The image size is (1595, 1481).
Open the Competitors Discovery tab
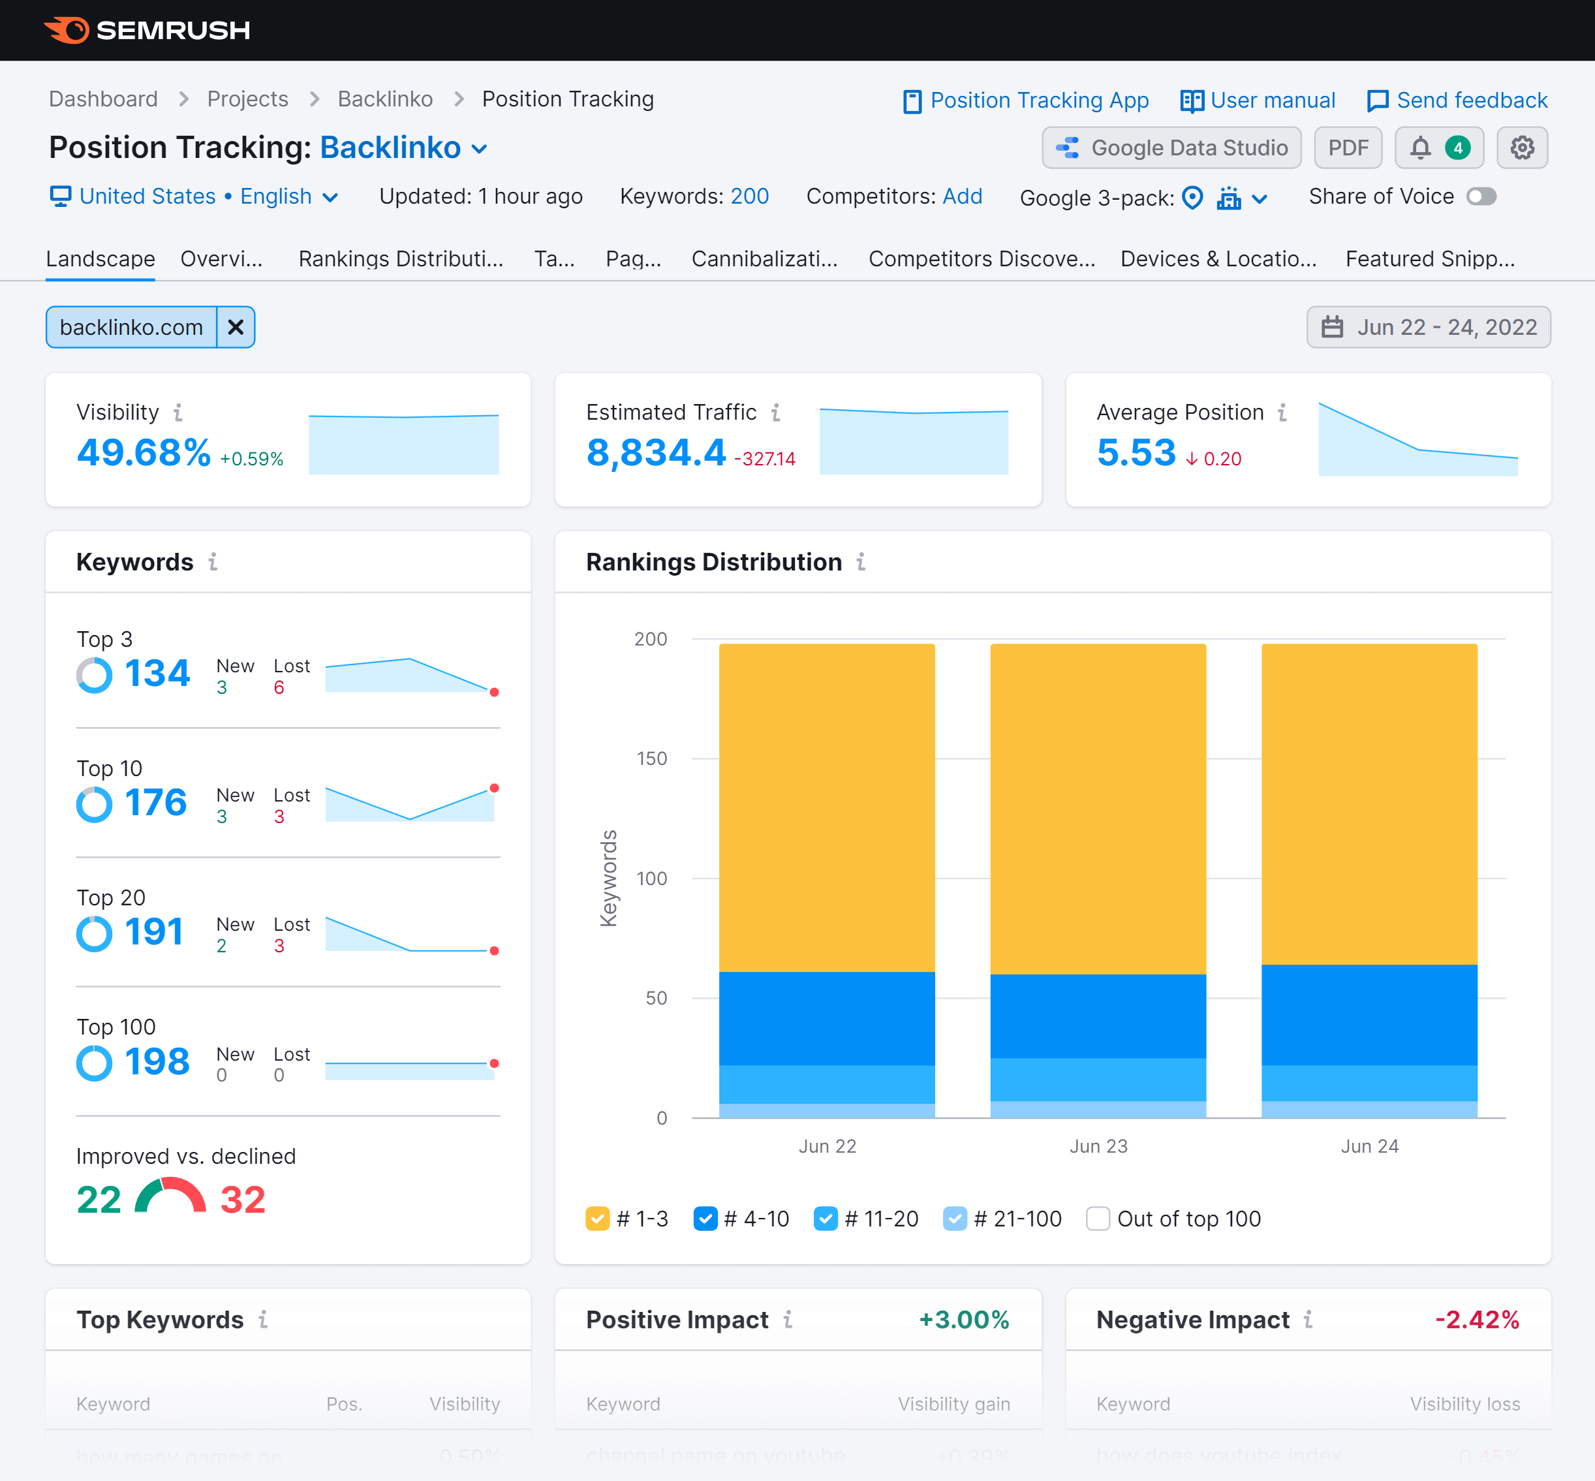(982, 259)
